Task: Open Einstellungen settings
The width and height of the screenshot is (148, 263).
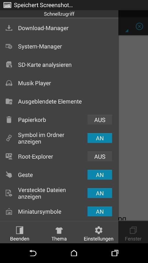Action: [98, 233]
